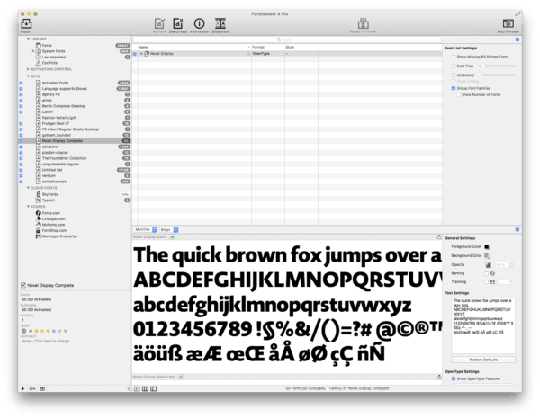Sort the font list by Name column

coord(180,47)
